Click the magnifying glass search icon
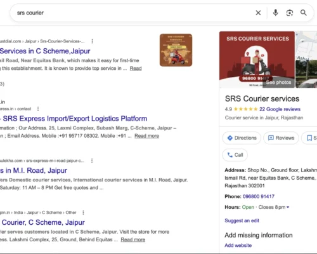Image resolution: width=317 pixels, height=254 pixels. 304,13
